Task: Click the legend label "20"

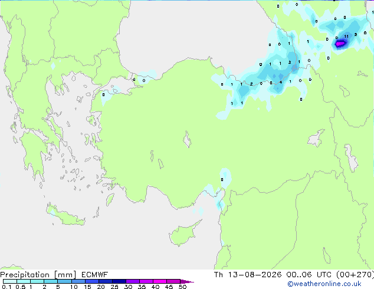Action: [x=101, y=287]
